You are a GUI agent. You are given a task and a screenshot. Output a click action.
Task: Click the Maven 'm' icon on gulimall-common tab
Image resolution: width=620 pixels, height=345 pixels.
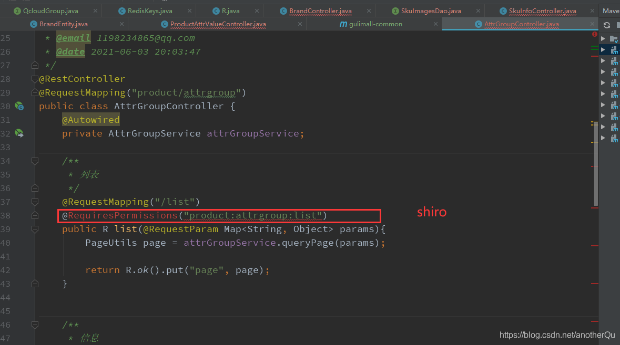[343, 24]
